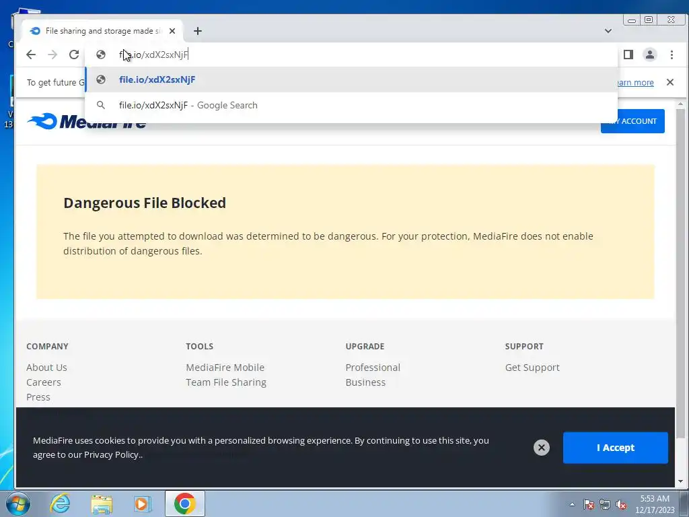Click the TOOLS footer heading
The width and height of the screenshot is (689, 517).
(199, 347)
